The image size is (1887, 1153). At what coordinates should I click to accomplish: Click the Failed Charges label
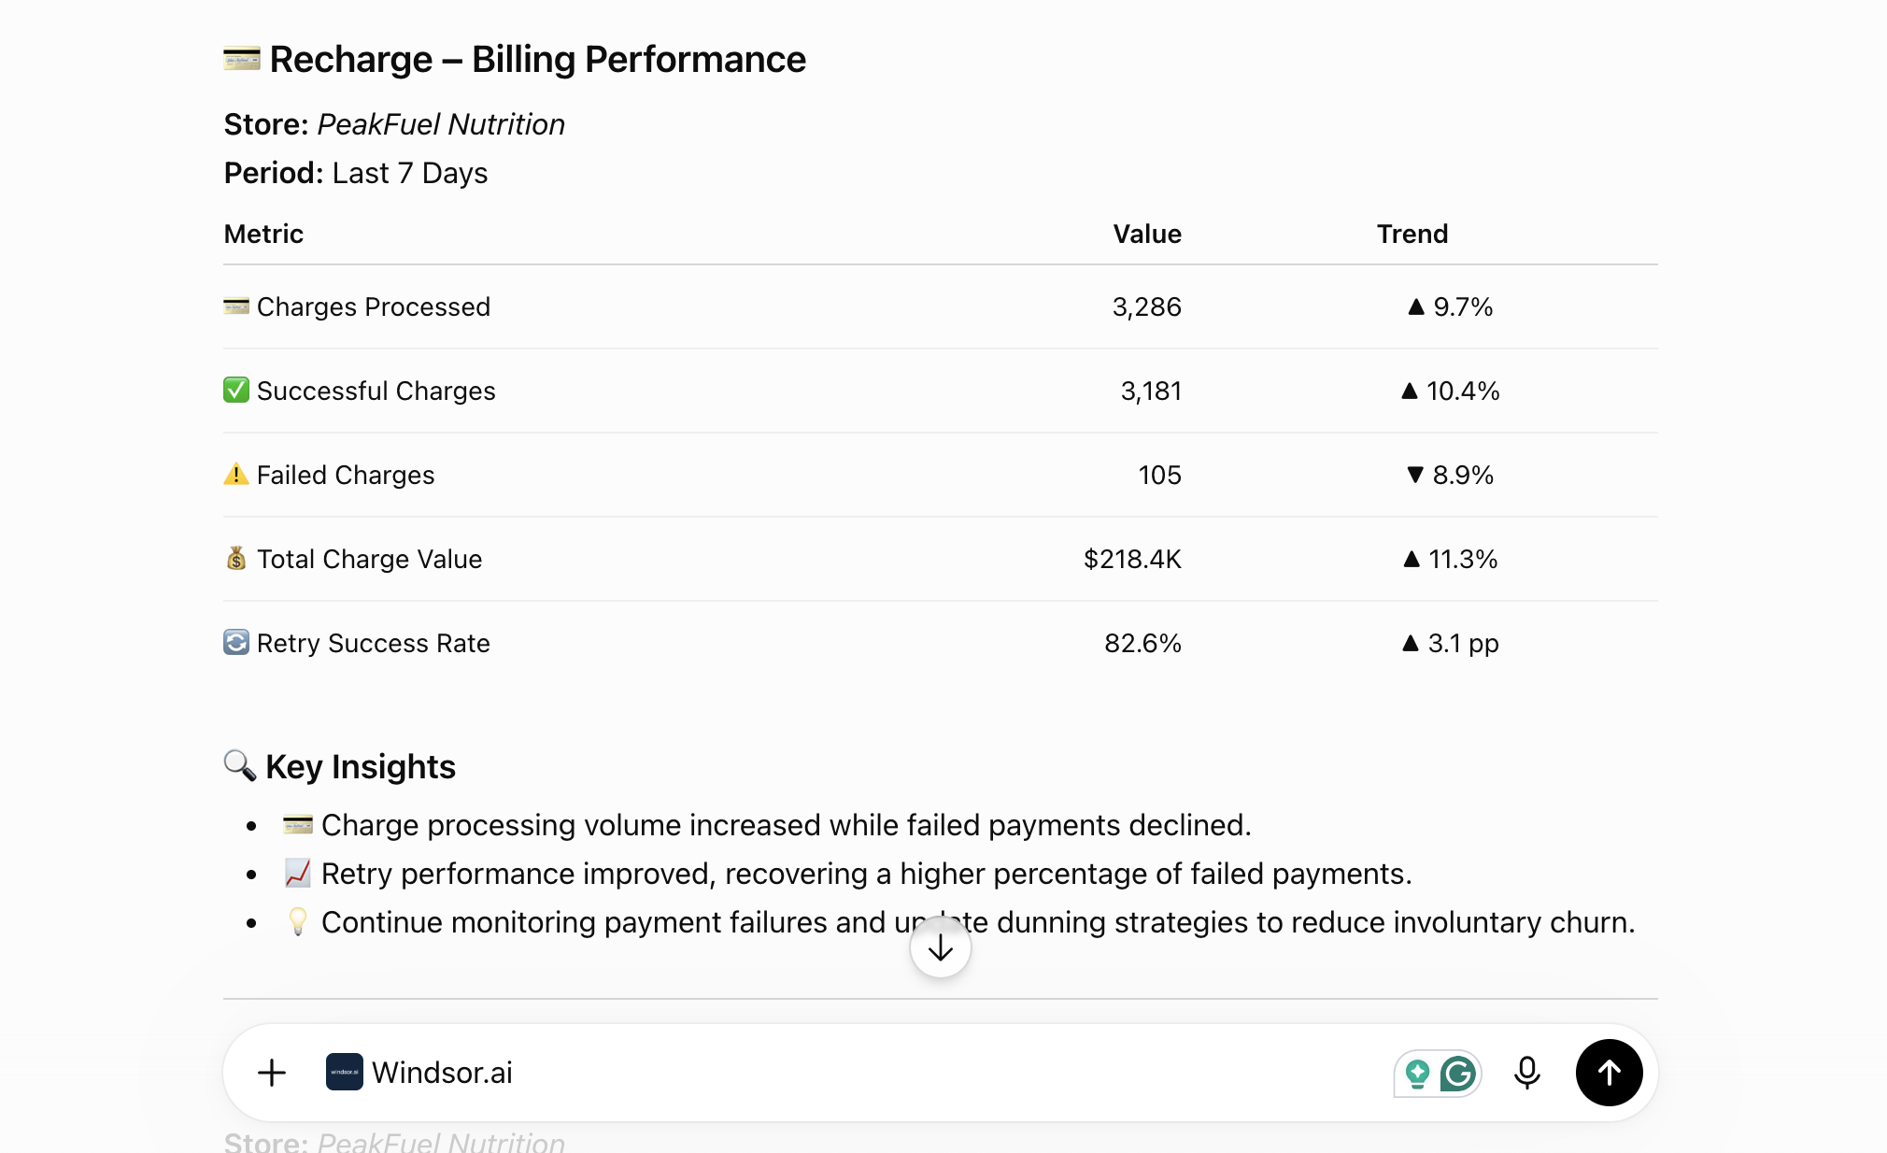346,475
